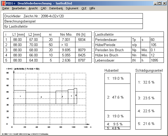Viewport: 168px width, 136px height.
Task: Open the Bearbeiten menu
Action: point(19,8)
